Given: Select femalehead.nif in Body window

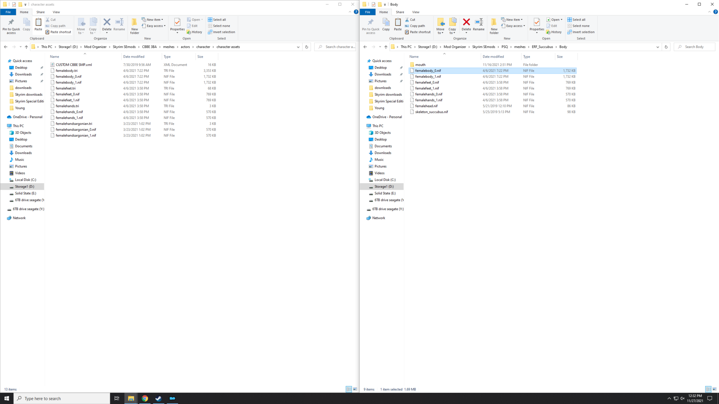Looking at the screenshot, I should pos(426,106).
